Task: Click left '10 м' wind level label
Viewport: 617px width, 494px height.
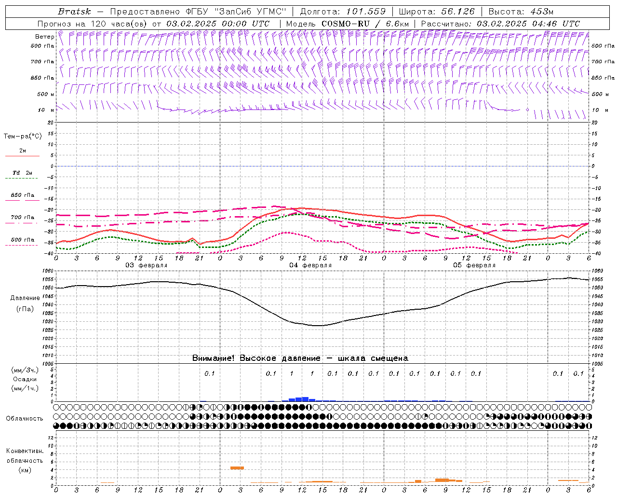Action: 46,110
